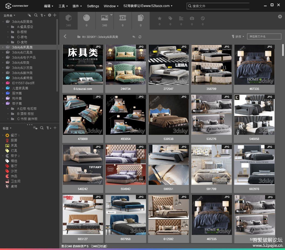Screen dimensions: 285x250
Task: Expand the 餐厅 tag arrow
Action: (x=3, y=135)
